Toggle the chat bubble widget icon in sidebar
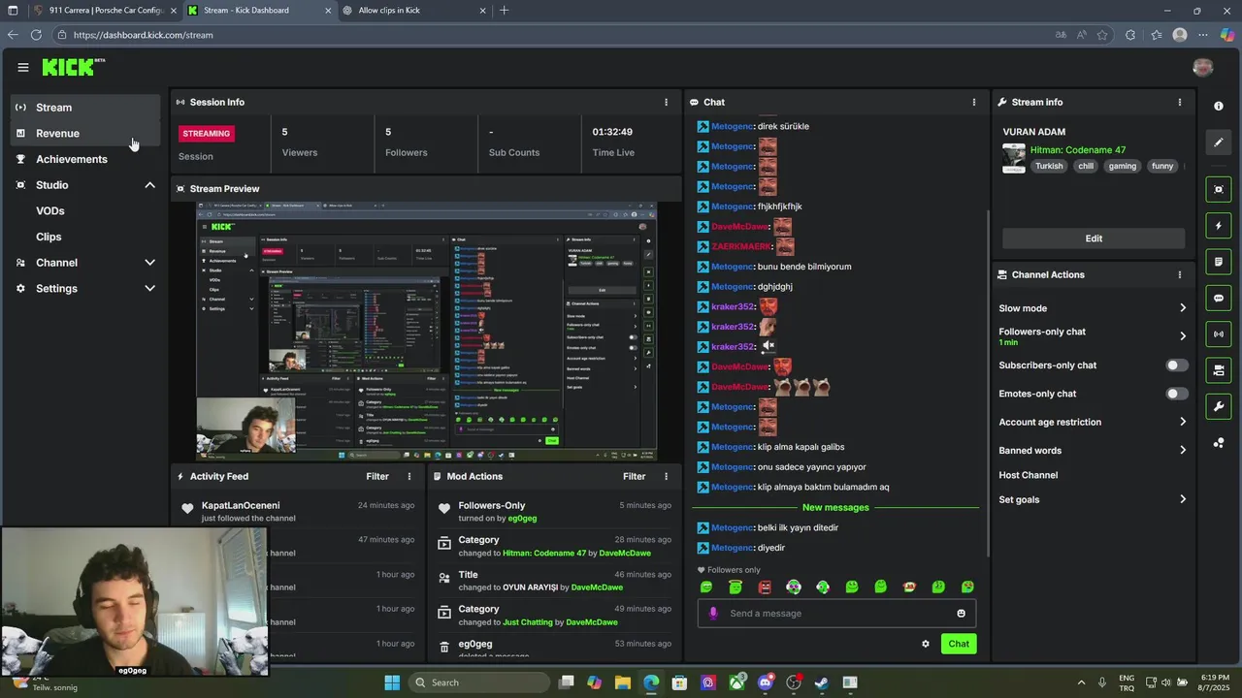 (x=1219, y=298)
